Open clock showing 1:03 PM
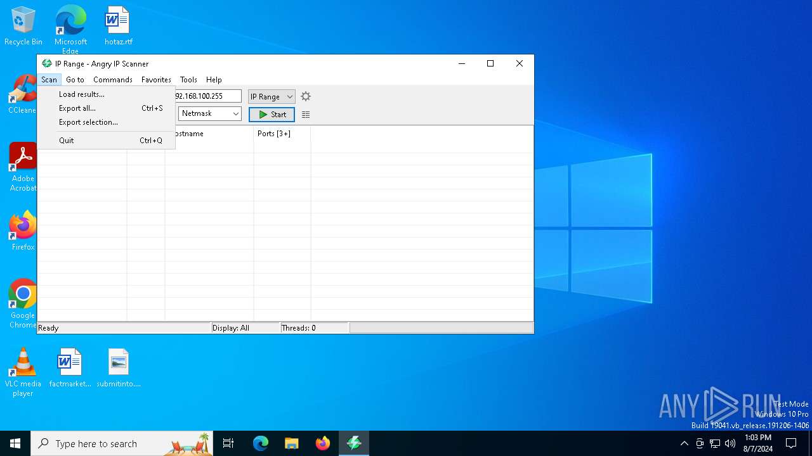Image resolution: width=812 pixels, height=456 pixels. tap(758, 443)
